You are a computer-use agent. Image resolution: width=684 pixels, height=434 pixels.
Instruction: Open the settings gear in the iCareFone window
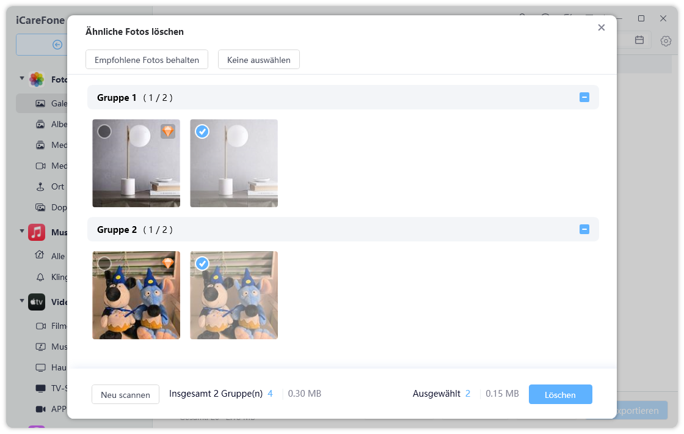[666, 41]
